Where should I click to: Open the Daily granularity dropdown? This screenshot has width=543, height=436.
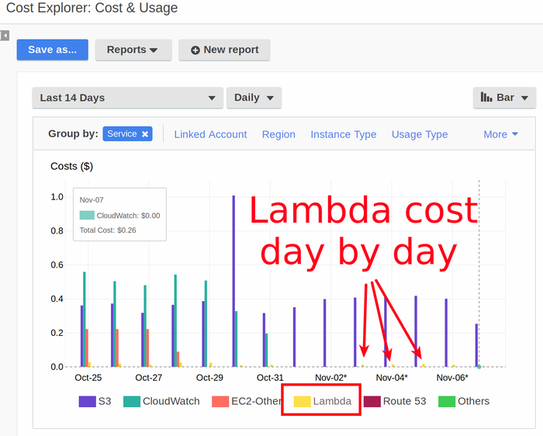pos(254,98)
